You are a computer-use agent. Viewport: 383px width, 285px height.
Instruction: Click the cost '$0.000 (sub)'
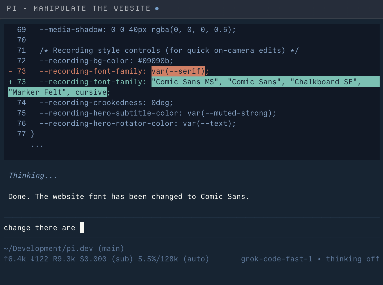[x=106, y=259]
